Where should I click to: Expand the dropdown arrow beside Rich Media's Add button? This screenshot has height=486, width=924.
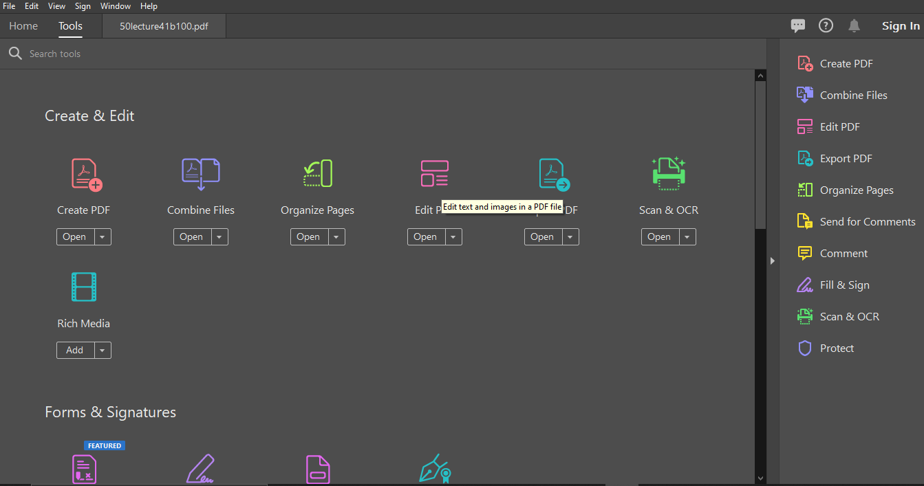102,350
